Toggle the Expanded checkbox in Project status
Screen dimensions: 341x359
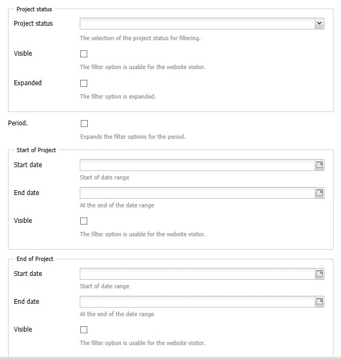(84, 84)
